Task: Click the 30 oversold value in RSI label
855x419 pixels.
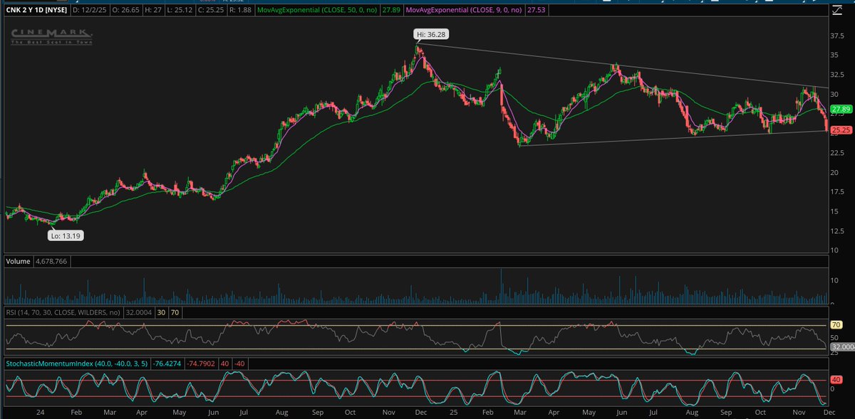Action: pyautogui.click(x=160, y=312)
